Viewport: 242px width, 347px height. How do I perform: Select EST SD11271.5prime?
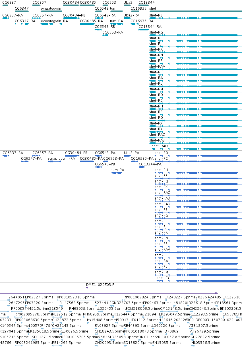[47, 337]
